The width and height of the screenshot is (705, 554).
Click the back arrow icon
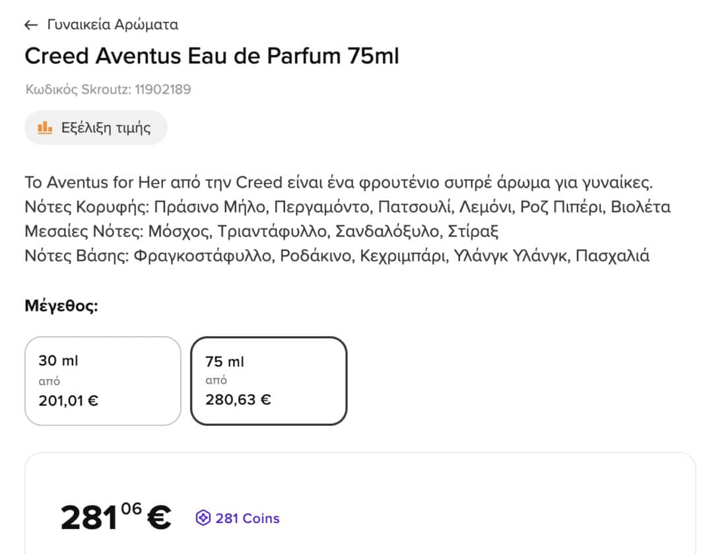(x=31, y=25)
